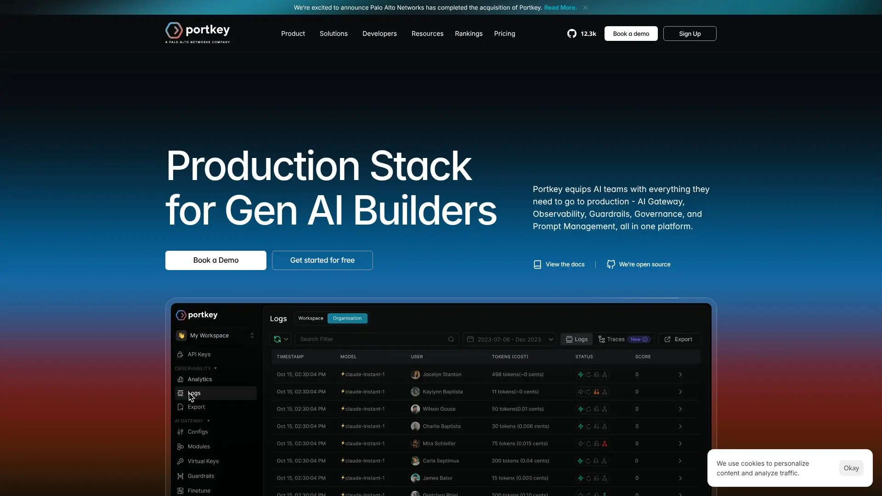Click the refresh icon beside Search Filter
The width and height of the screenshot is (882, 496).
click(x=277, y=339)
